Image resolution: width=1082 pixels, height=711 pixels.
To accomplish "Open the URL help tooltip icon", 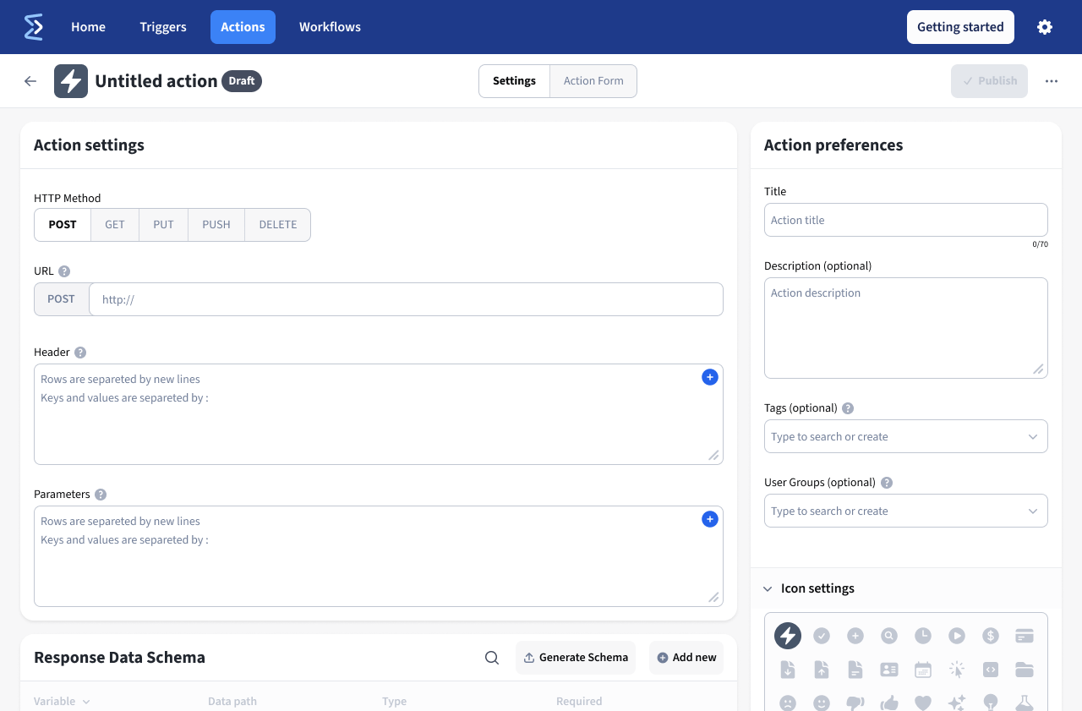I will point(64,271).
